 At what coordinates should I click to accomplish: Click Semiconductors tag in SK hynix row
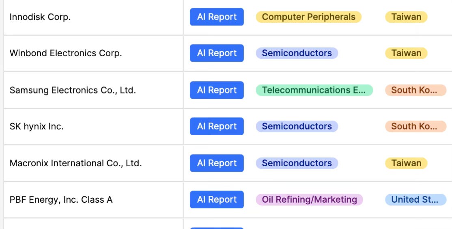coord(297,126)
